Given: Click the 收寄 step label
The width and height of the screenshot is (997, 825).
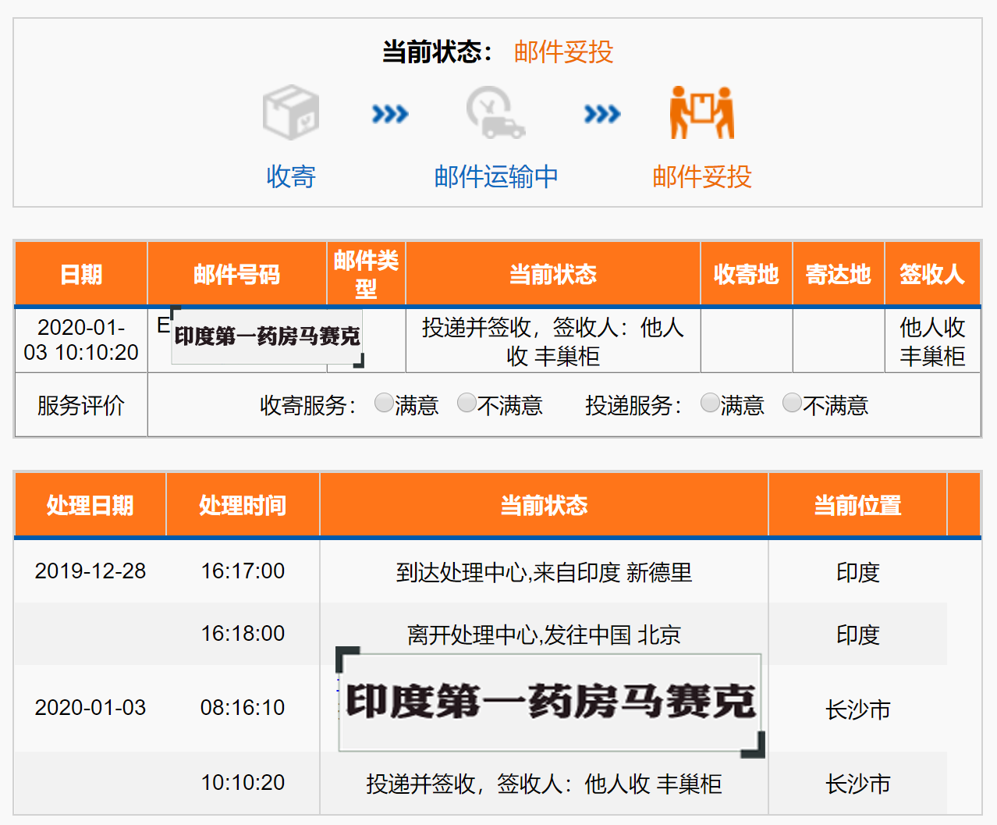Looking at the screenshot, I should (291, 176).
